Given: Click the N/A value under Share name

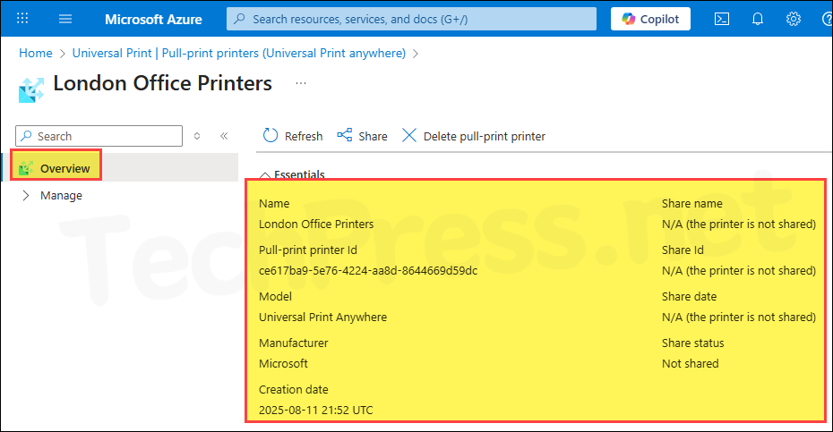Looking at the screenshot, I should pos(738,224).
